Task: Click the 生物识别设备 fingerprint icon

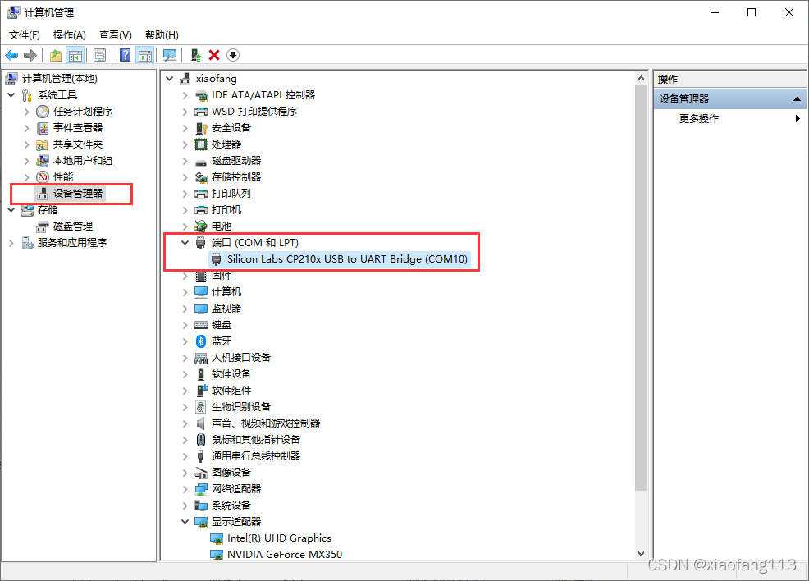Action: (x=201, y=406)
